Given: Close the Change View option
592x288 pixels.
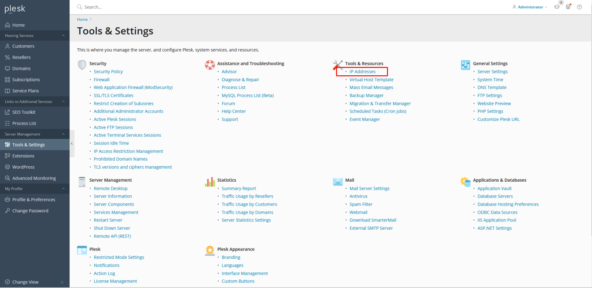Looking at the screenshot, I should click(x=62, y=282).
